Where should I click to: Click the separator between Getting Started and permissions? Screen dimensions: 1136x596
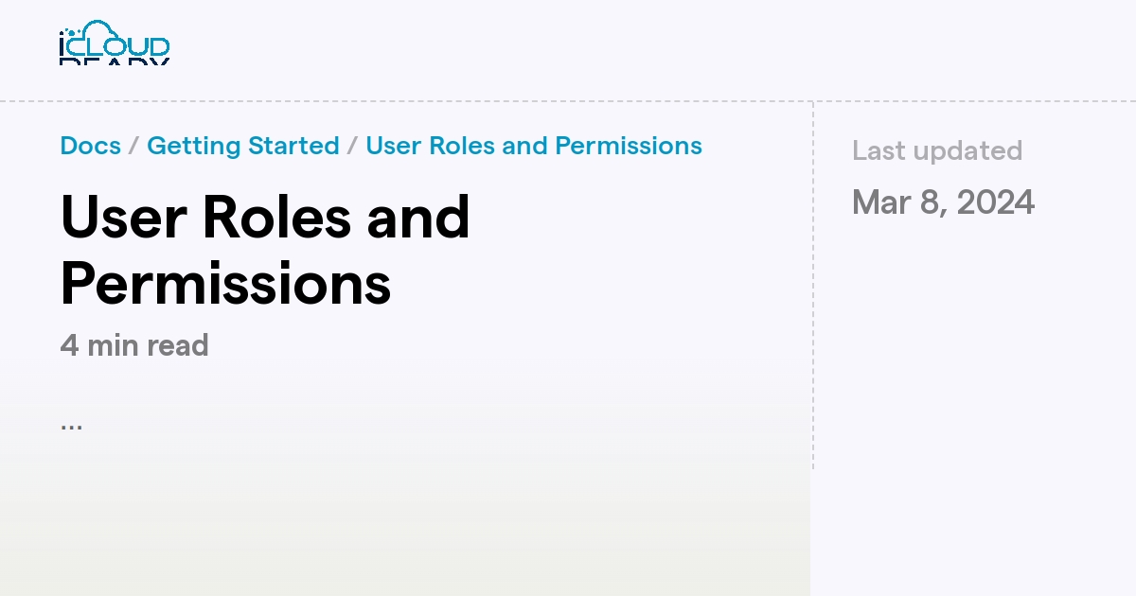tap(351, 146)
